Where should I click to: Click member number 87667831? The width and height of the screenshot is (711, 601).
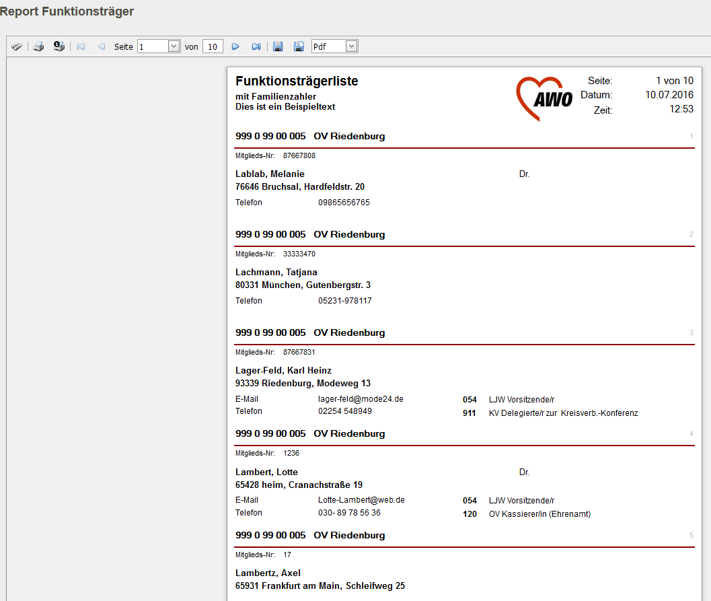[x=299, y=352]
